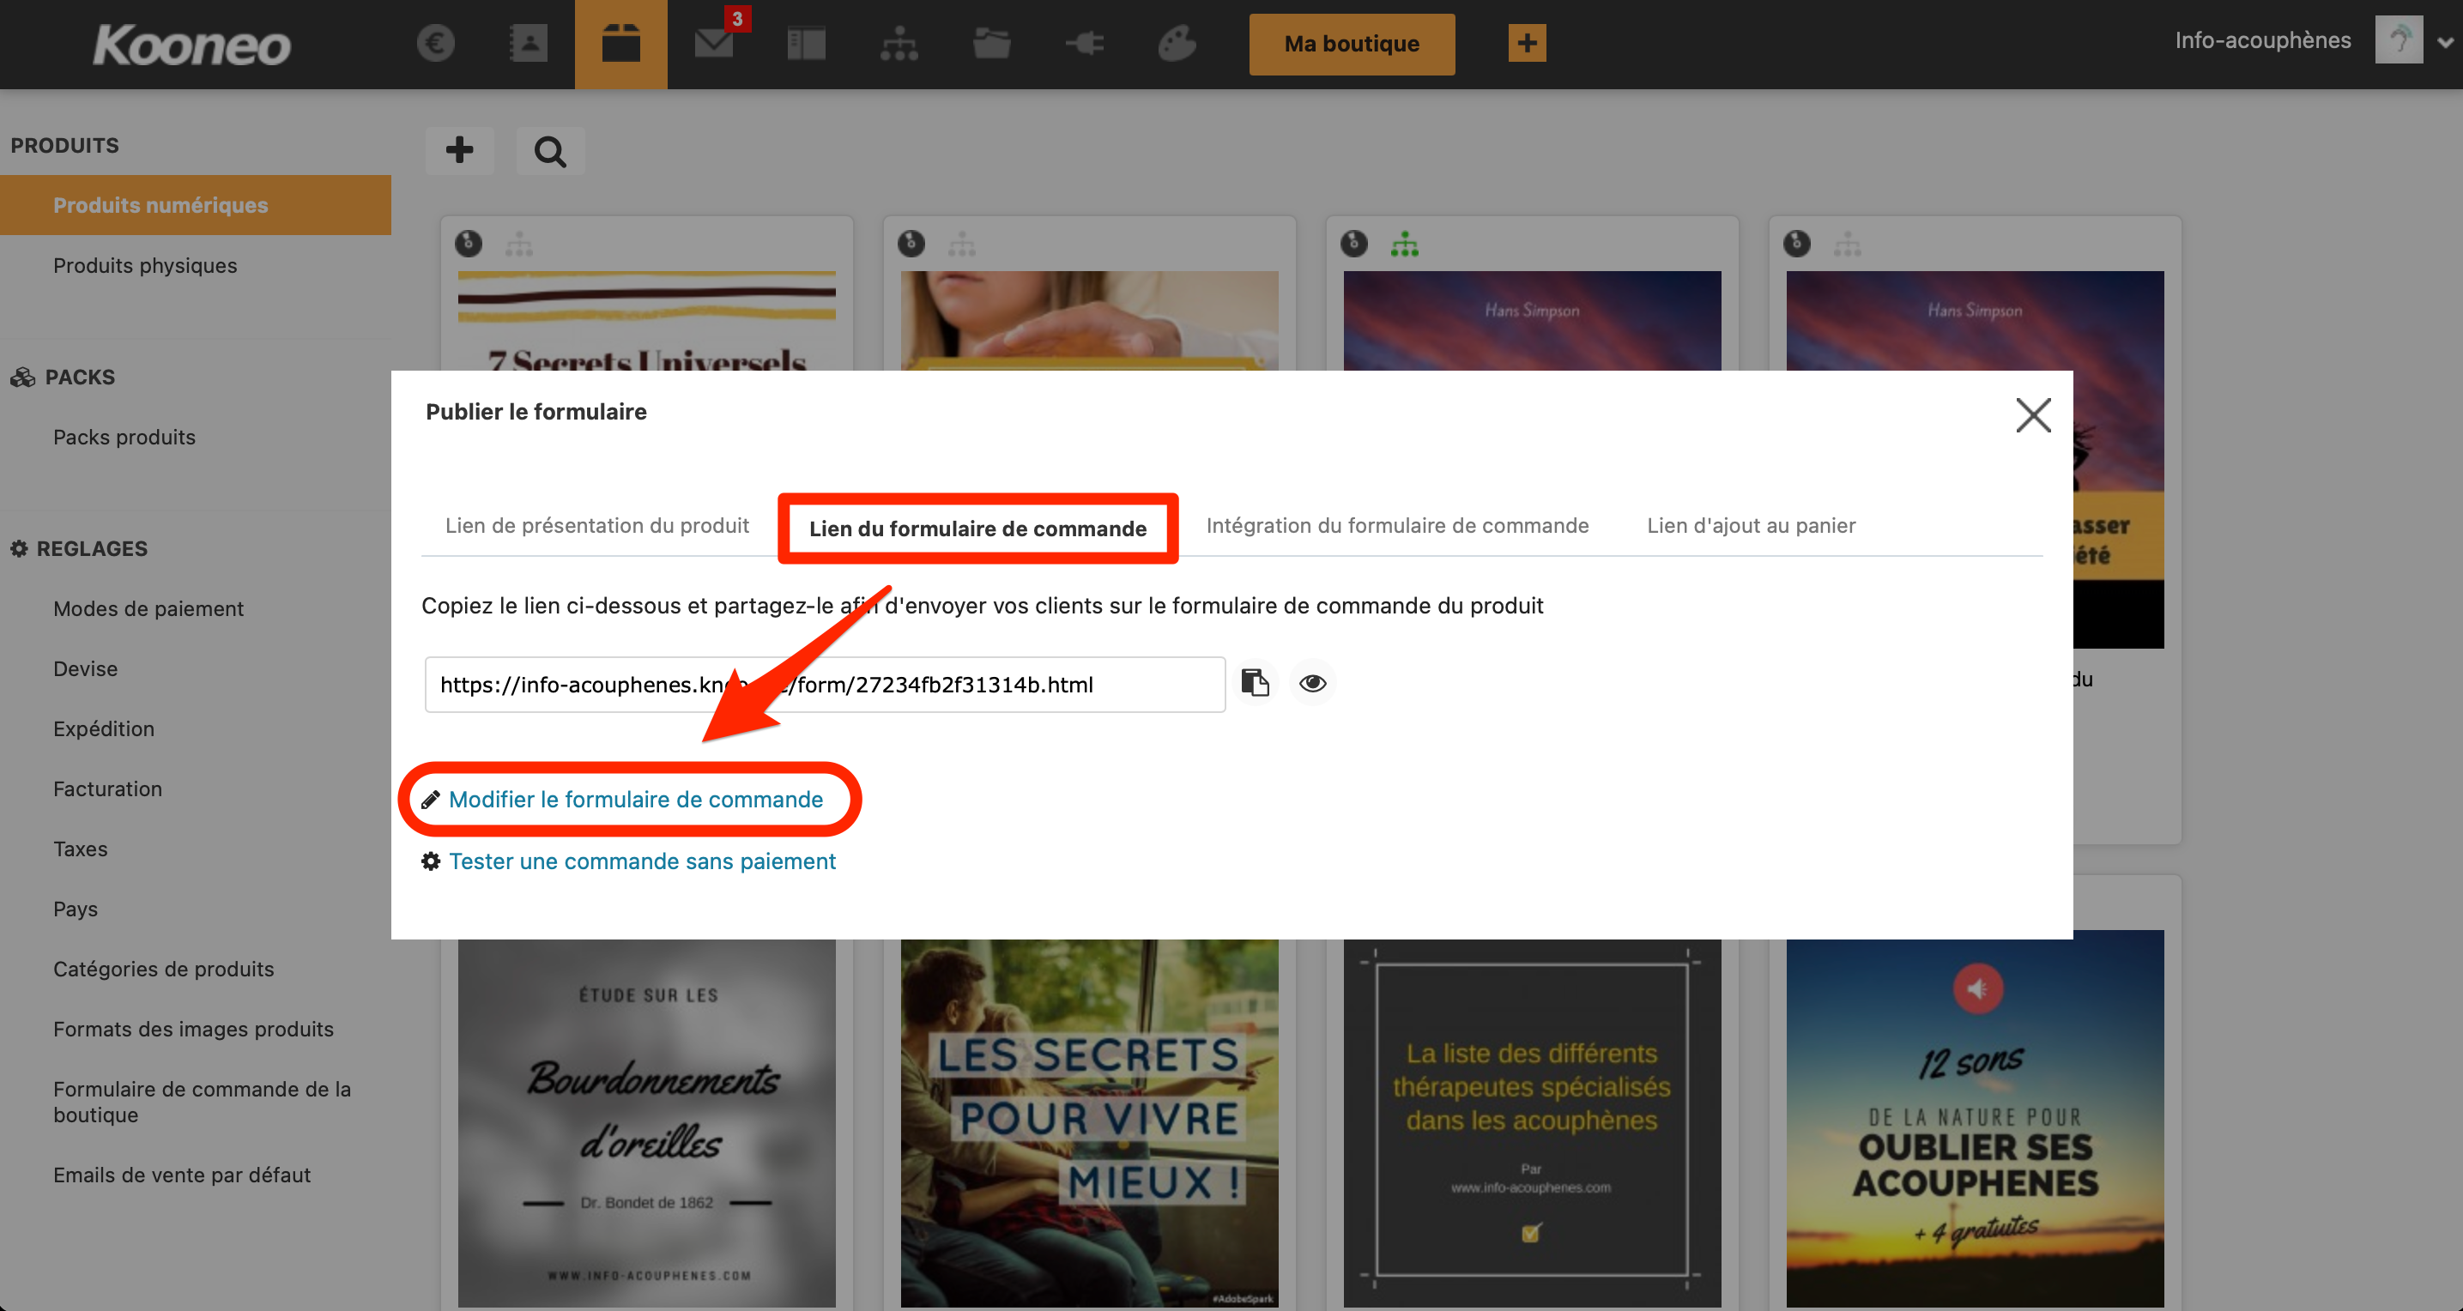Select Produits numériques in sidebar

tap(195, 205)
